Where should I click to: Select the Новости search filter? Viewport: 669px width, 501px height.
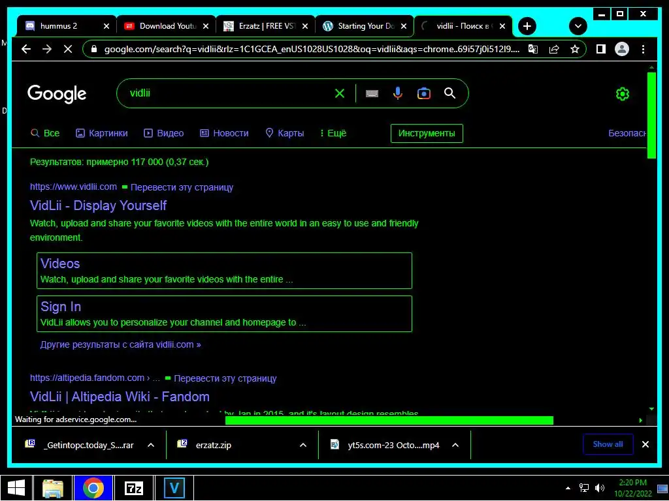(224, 133)
